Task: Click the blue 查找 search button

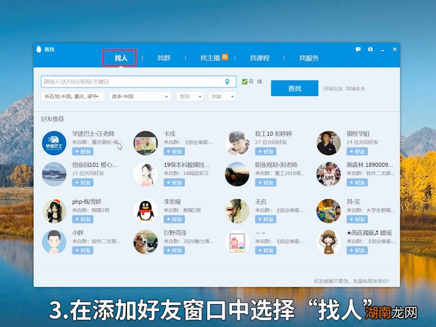Action: 294,88
